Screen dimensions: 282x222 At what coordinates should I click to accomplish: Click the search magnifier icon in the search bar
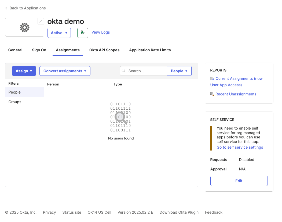123,71
